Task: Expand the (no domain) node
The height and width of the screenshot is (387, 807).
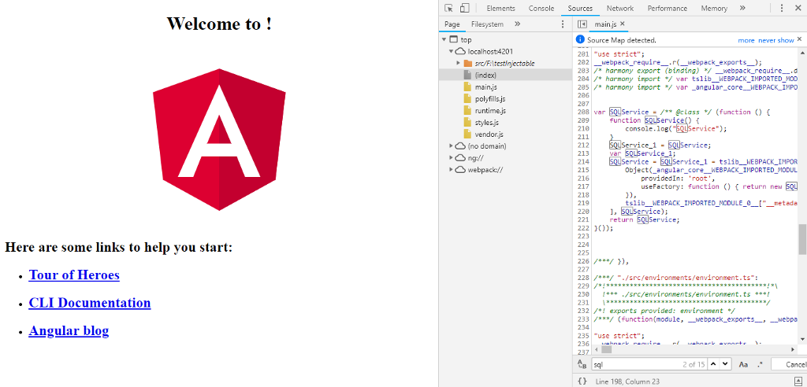Action: coord(452,146)
